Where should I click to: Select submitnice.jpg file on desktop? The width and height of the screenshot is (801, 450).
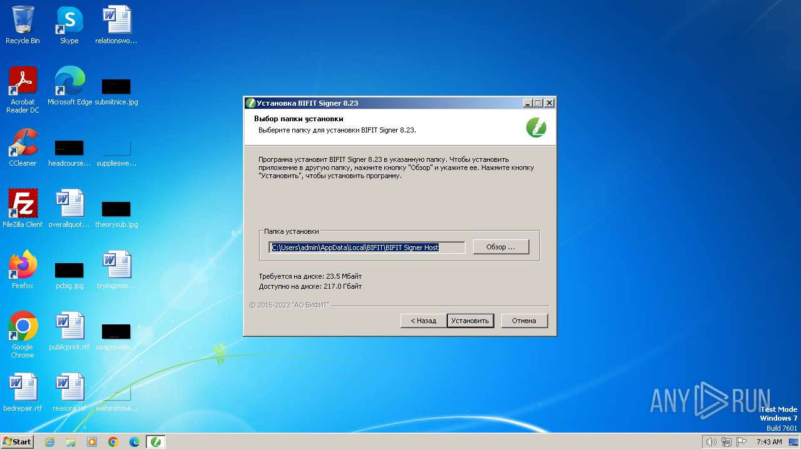tap(116, 92)
